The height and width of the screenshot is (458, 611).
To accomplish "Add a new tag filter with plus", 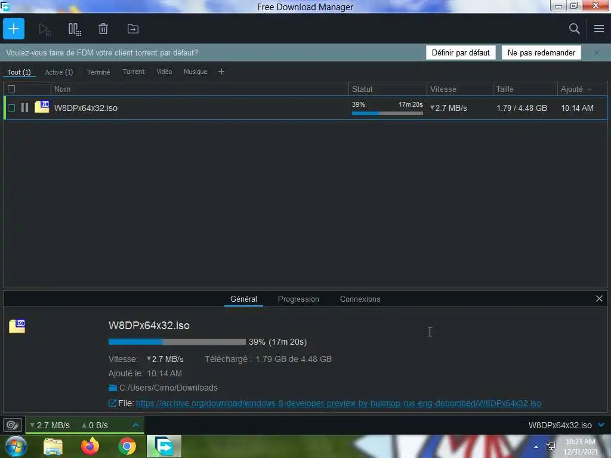I will [x=221, y=72].
